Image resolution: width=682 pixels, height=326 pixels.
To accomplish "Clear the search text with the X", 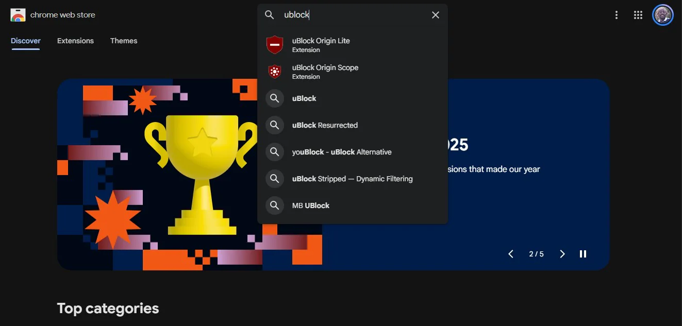I will [x=436, y=15].
